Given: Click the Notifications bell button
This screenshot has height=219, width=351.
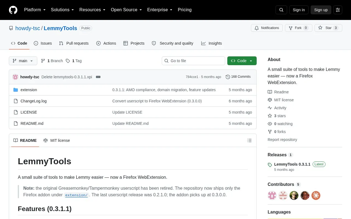Looking at the screenshot, I should (x=267, y=28).
